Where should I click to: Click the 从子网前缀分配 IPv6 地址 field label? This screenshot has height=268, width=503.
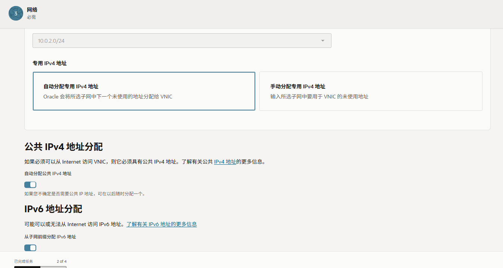coord(50,237)
